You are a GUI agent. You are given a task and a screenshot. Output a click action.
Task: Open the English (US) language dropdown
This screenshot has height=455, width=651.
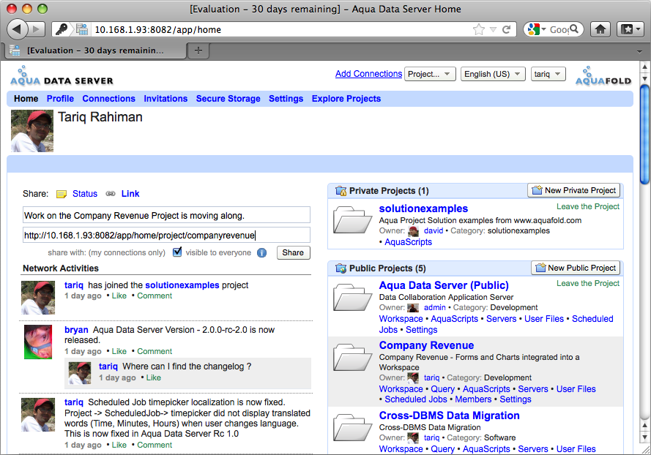(x=493, y=74)
